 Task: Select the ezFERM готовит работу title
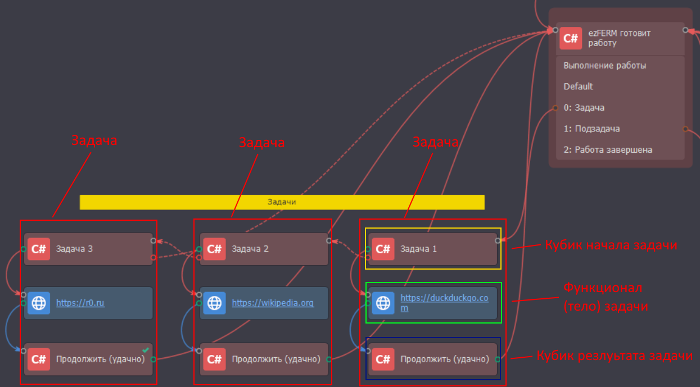pos(620,38)
